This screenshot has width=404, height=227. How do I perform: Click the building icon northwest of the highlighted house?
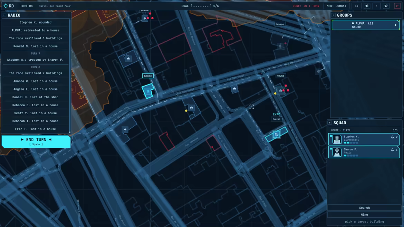pos(128,59)
